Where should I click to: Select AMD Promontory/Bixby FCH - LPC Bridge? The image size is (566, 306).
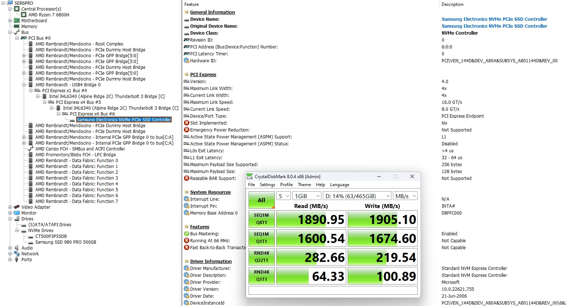75,154
